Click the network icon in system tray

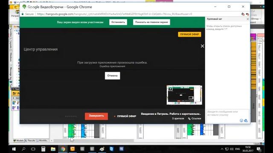227,149
